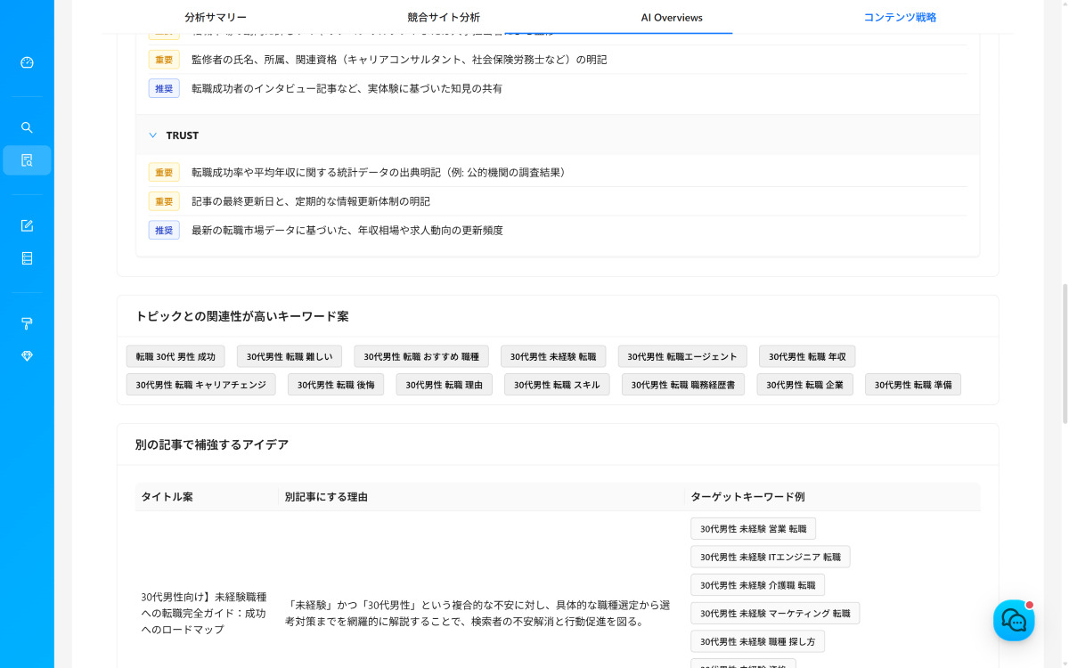This screenshot has height=668, width=1069.
Task: Select the 推奨 badge on the update frequency row
Action: coord(164,230)
